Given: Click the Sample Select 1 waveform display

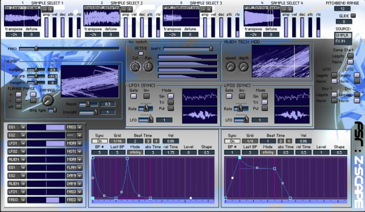Looking at the screenshot, I should 23,18.
